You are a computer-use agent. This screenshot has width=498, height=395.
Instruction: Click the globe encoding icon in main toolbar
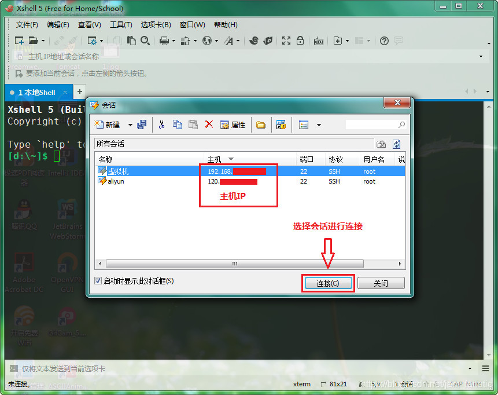pyautogui.click(x=207, y=41)
